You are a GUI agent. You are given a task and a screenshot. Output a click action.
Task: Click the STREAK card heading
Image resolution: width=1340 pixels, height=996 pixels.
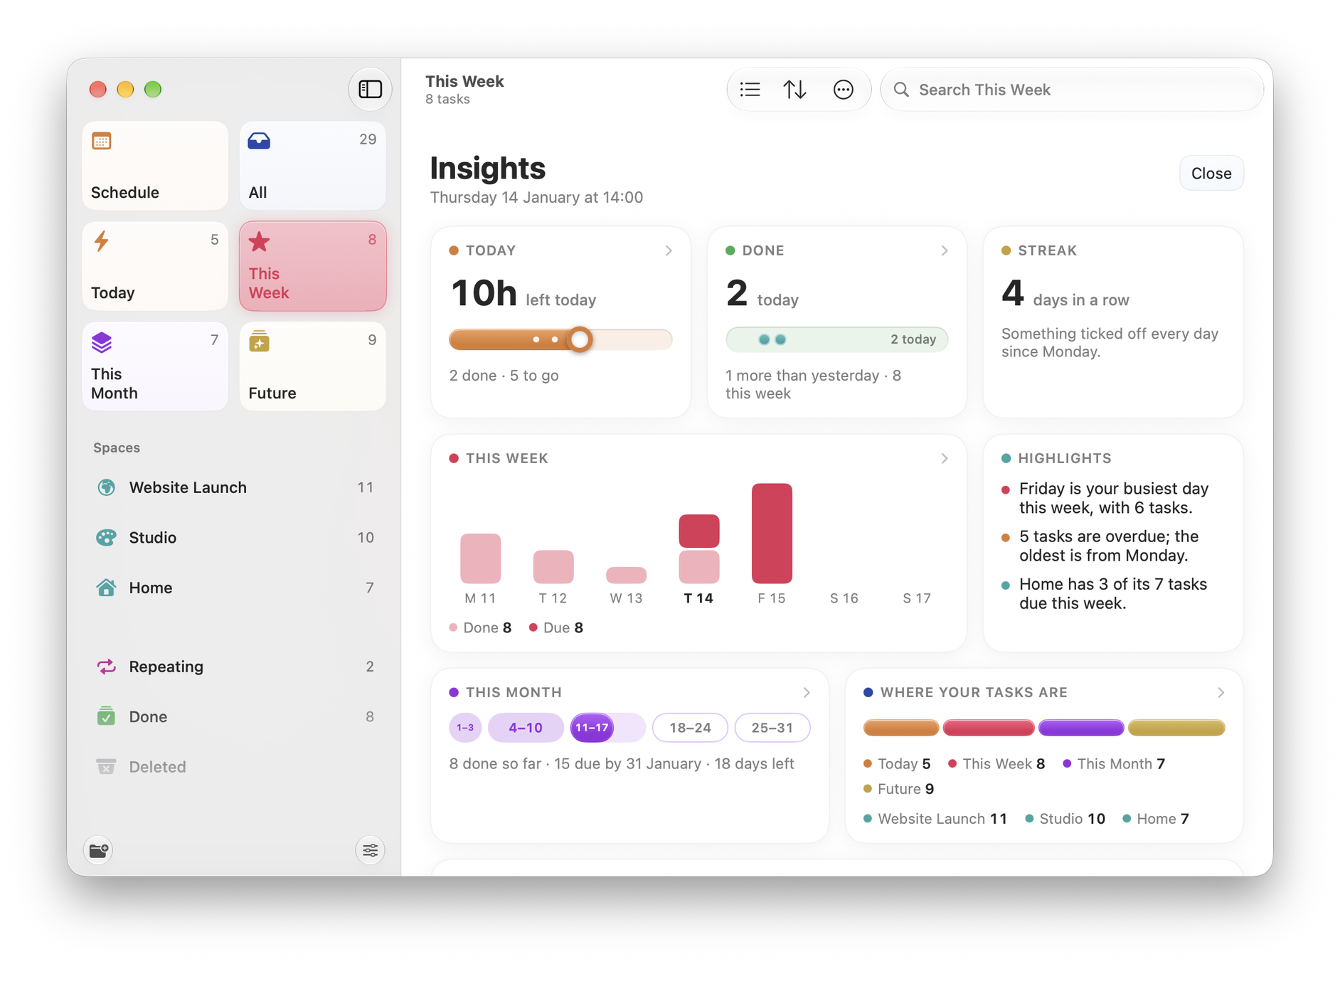click(1047, 250)
